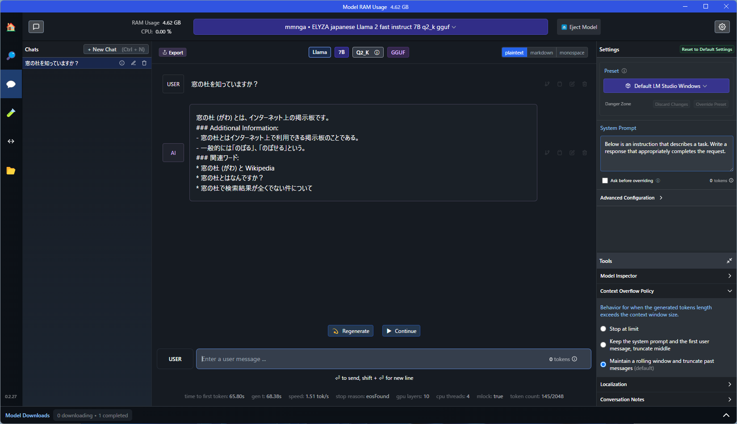Open the My Models folder icon
Image resolution: width=737 pixels, height=424 pixels.
click(11, 170)
